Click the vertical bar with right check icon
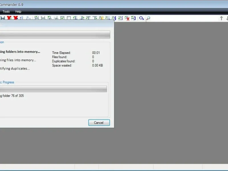Viewport: 228px width, 171px height. 82,18
